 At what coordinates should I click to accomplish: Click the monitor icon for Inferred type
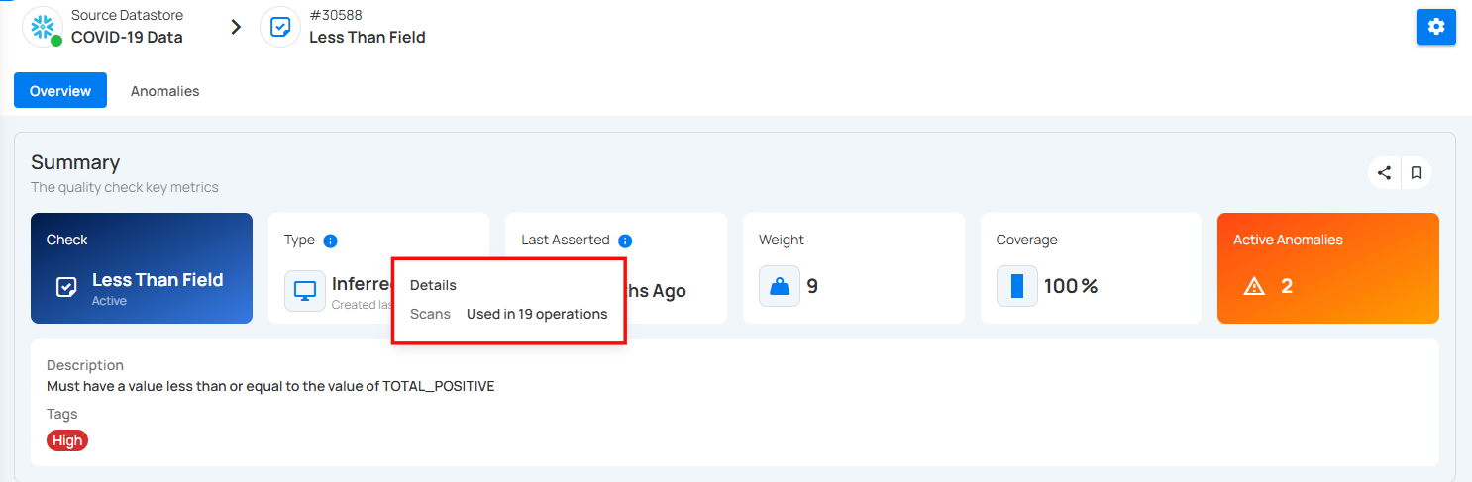coord(305,291)
